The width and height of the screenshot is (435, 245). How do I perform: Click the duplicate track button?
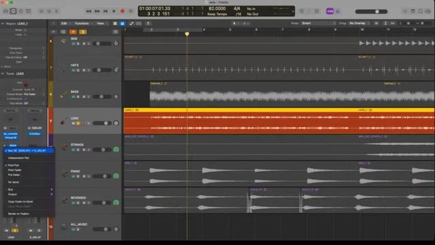click(63, 32)
